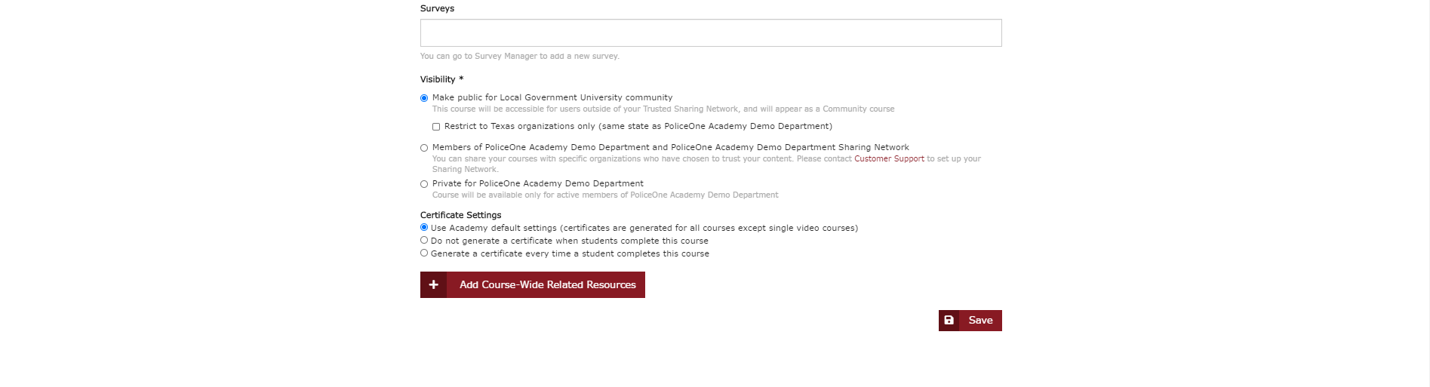Select Do not generate a certificate option
The height and width of the screenshot is (387, 1430).
(424, 240)
